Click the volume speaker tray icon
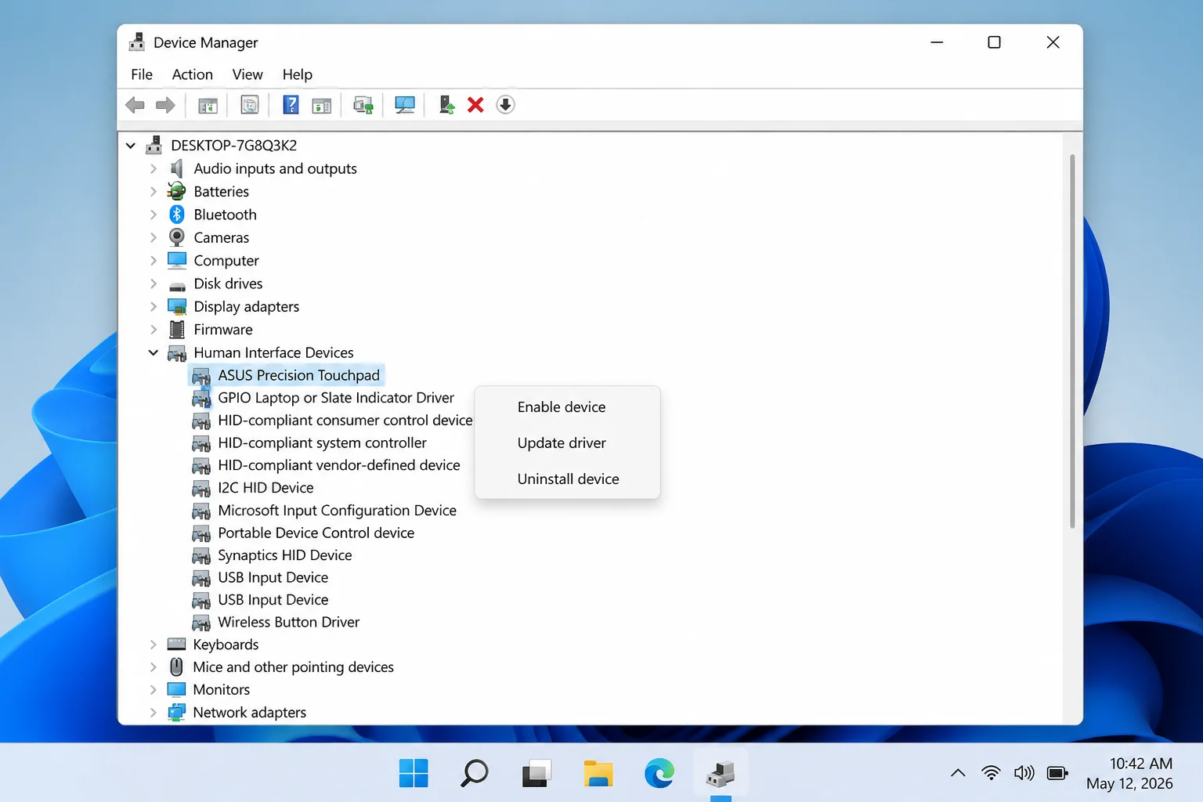 pyautogui.click(x=1024, y=773)
